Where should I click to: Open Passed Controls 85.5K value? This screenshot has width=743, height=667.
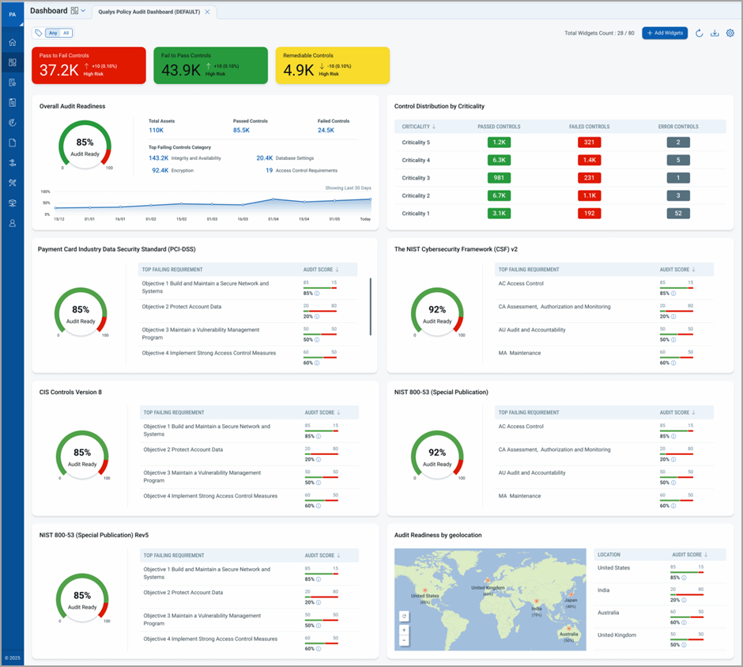point(241,130)
